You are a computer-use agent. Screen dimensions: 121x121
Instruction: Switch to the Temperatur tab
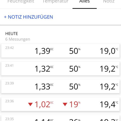coord(55,2)
